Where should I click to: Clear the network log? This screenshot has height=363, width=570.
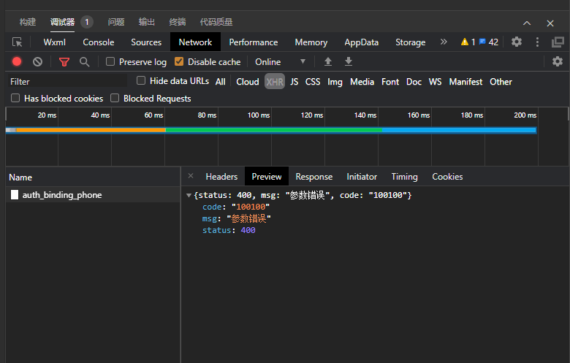coord(37,62)
